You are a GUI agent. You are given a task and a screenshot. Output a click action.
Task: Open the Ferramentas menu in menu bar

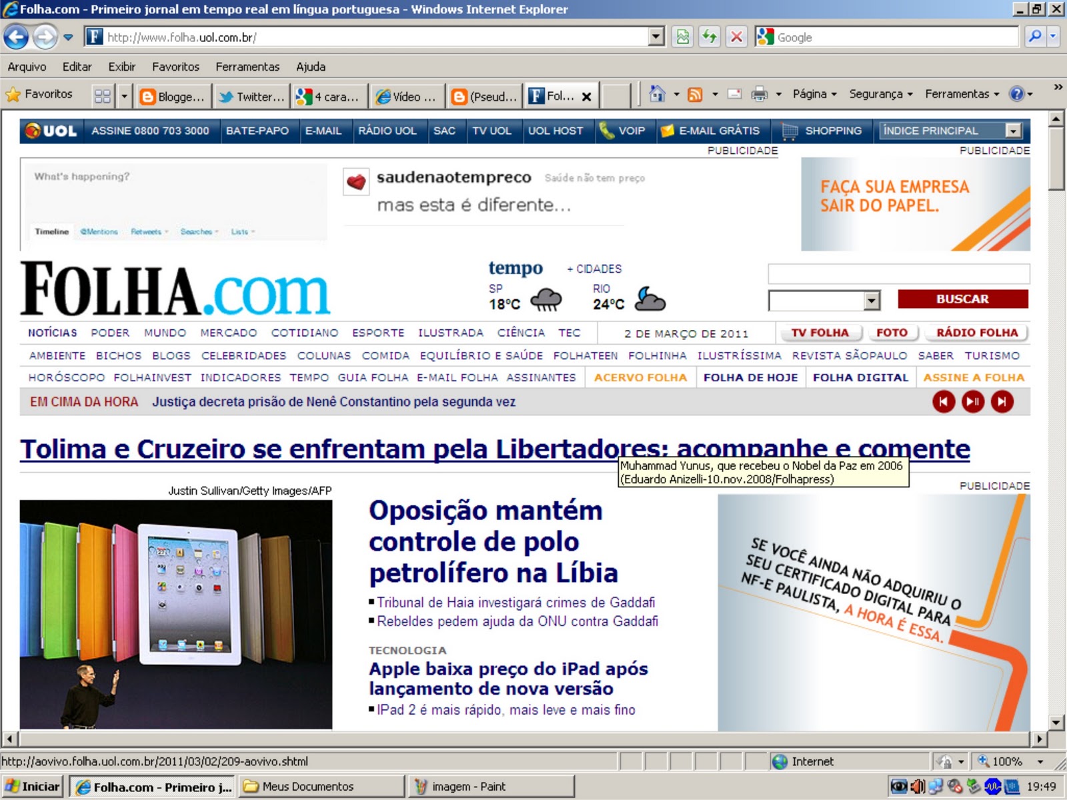pyautogui.click(x=247, y=67)
